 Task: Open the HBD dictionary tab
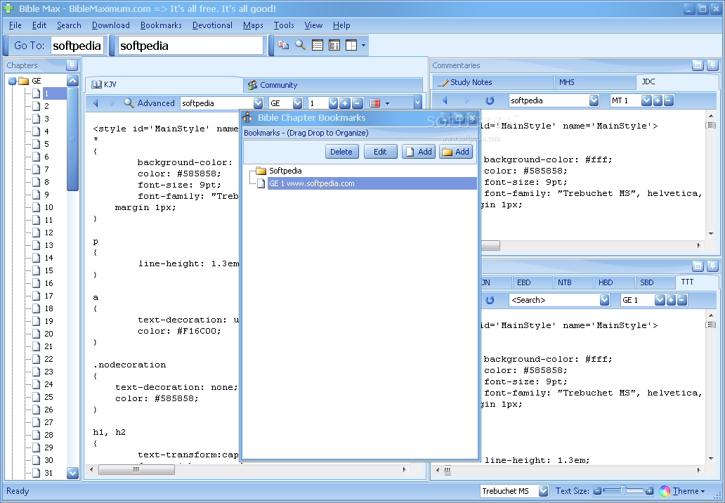point(614,282)
